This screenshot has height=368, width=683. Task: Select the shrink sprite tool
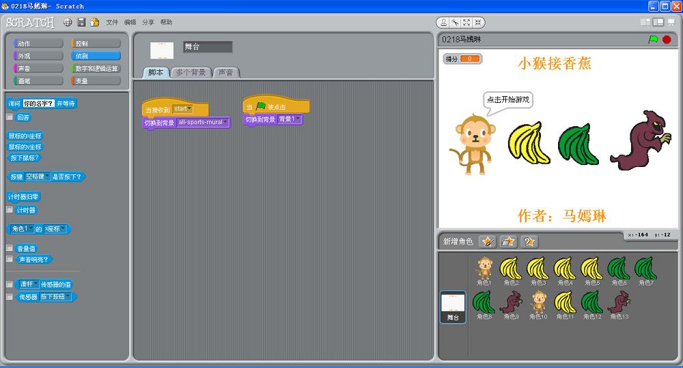point(478,22)
